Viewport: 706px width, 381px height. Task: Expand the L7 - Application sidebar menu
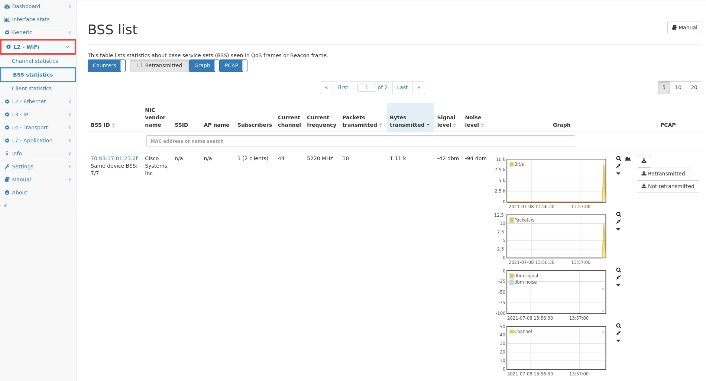pyautogui.click(x=38, y=141)
